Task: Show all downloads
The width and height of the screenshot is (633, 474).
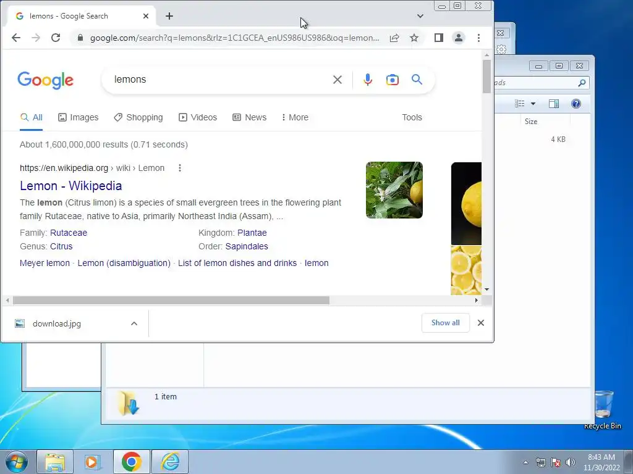Action: pyautogui.click(x=445, y=323)
